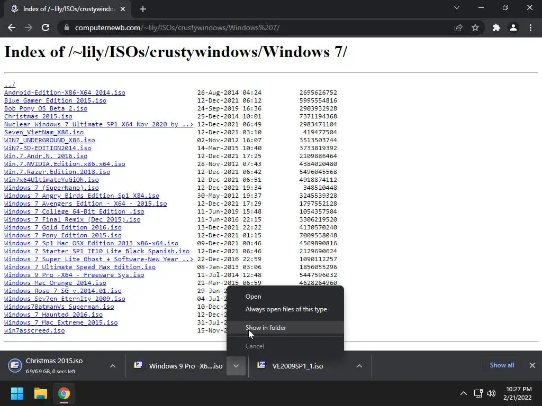The height and width of the screenshot is (406, 542).
Task: Open the tab search chevron
Action: (457, 7)
